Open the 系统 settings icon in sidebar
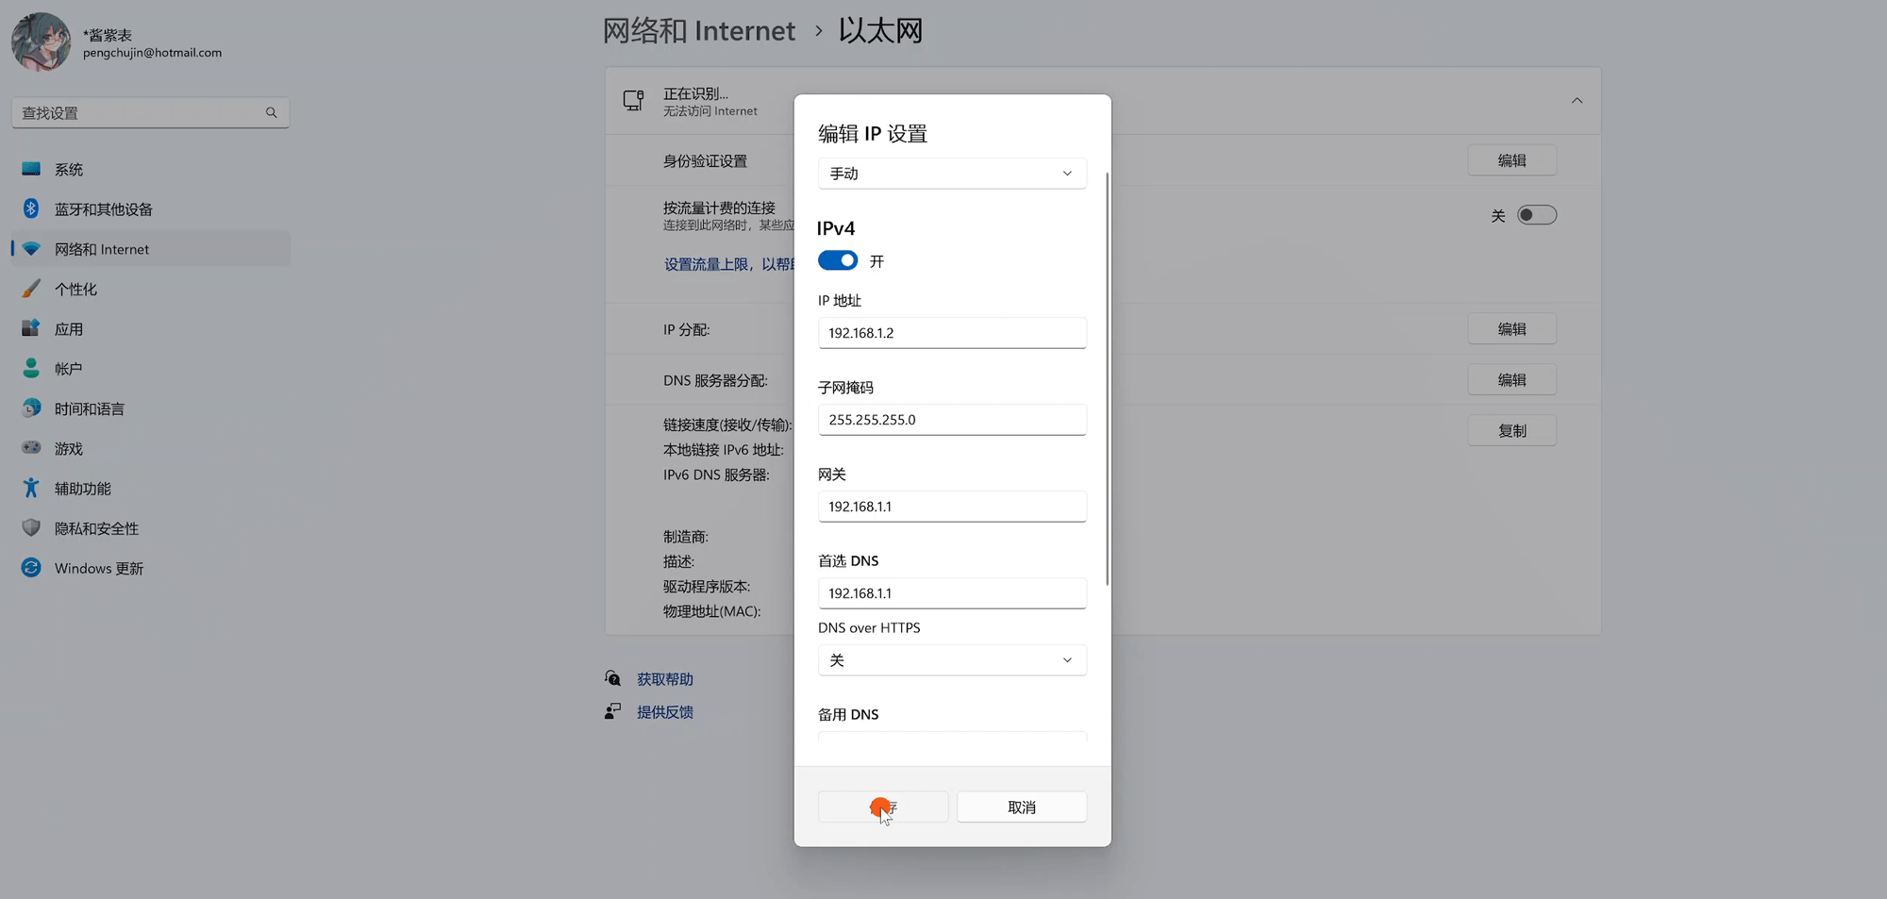The image size is (1887, 899). tap(31, 168)
